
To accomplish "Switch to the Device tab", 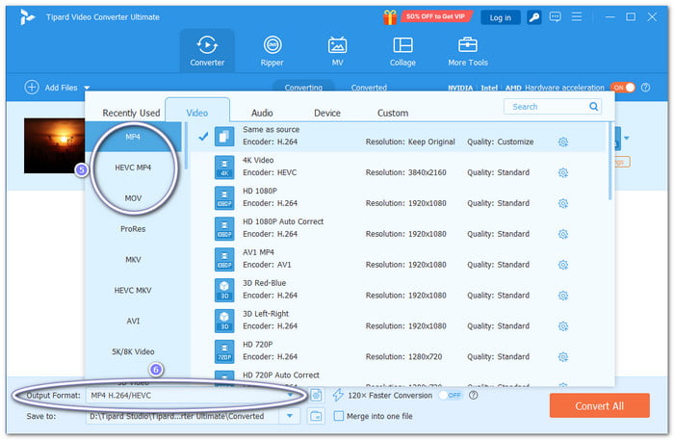I will tap(327, 113).
